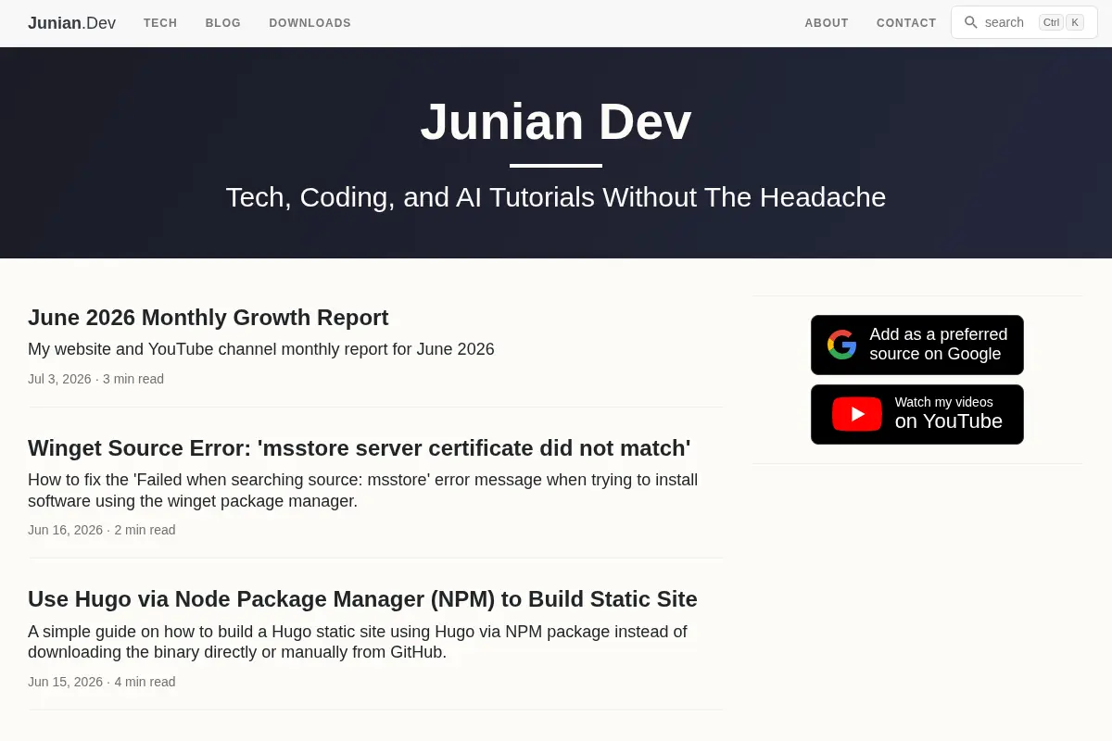Open the ABOUT page
Screen dimensions: 1112x741
[827, 23]
